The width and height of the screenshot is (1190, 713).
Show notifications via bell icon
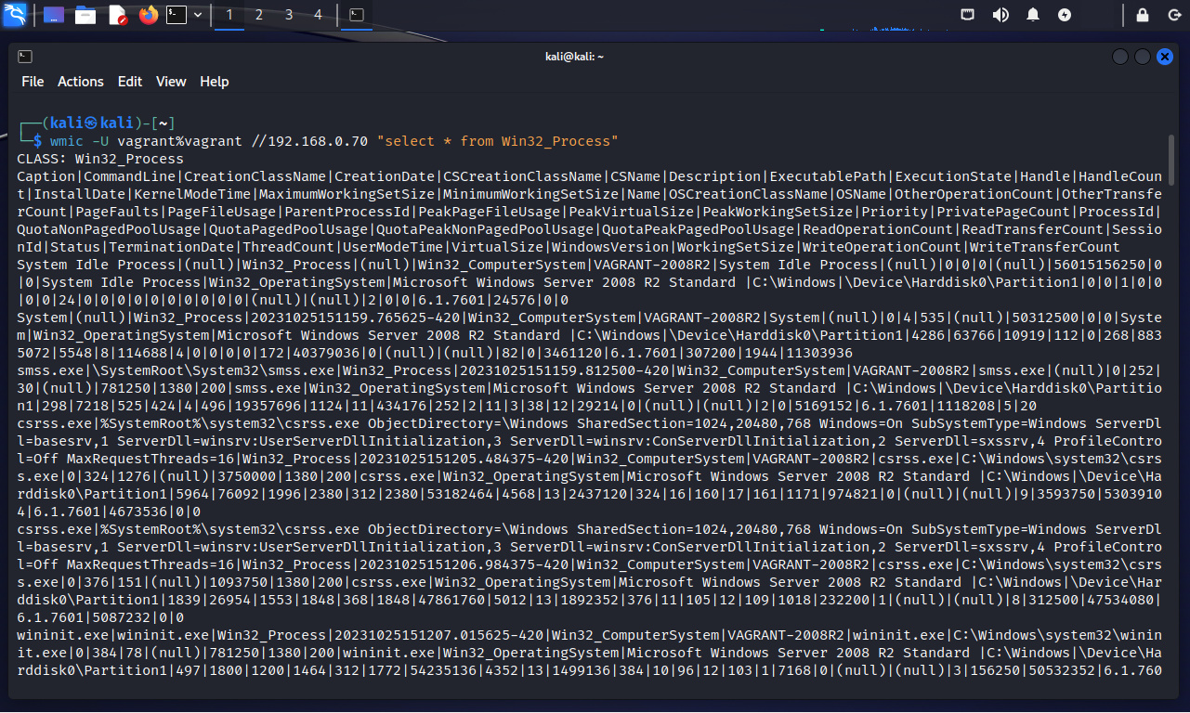click(x=1032, y=15)
